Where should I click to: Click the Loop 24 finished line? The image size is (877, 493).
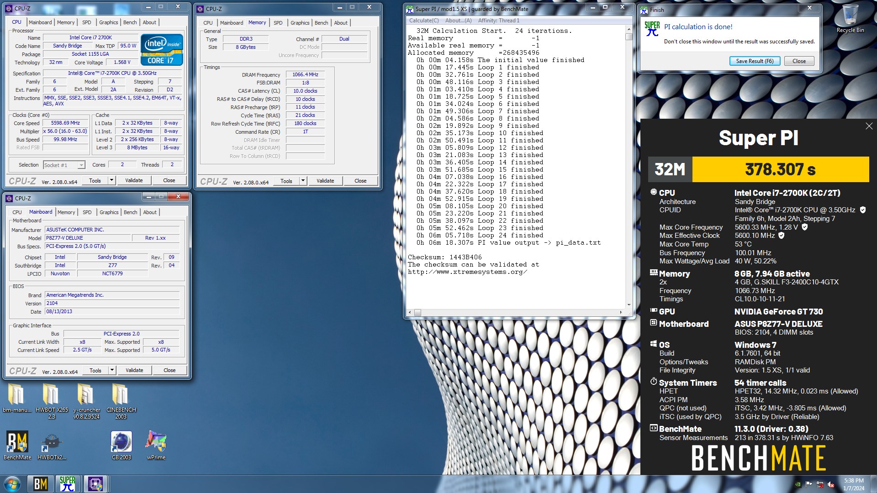[480, 235]
